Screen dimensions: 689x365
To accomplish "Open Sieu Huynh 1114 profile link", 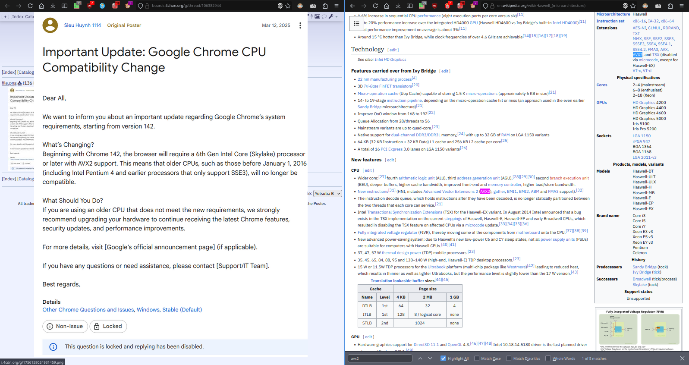I will point(82,25).
